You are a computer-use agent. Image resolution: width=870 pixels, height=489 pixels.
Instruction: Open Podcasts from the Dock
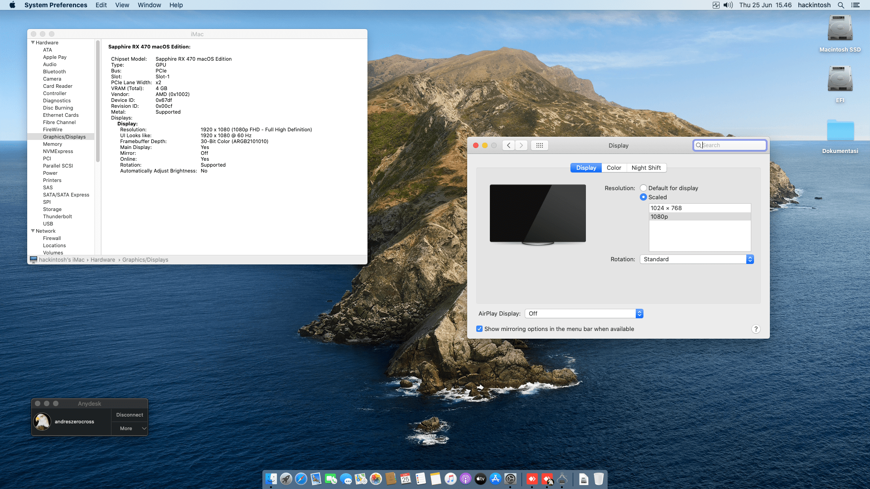click(465, 479)
